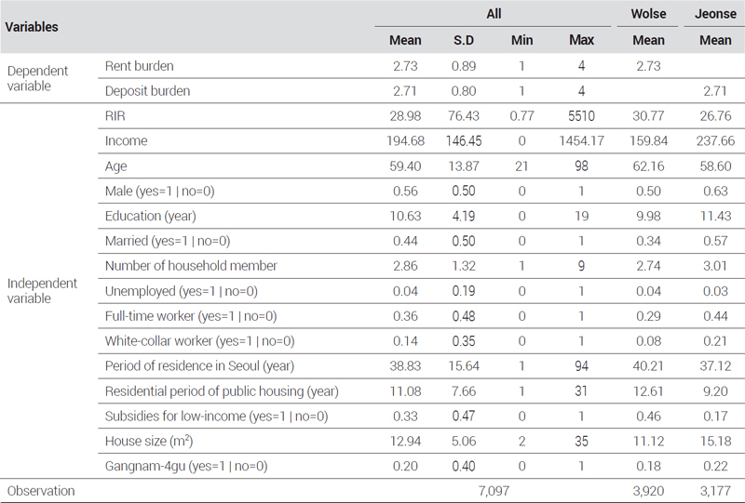Select the Max column header

pyautogui.click(x=582, y=41)
